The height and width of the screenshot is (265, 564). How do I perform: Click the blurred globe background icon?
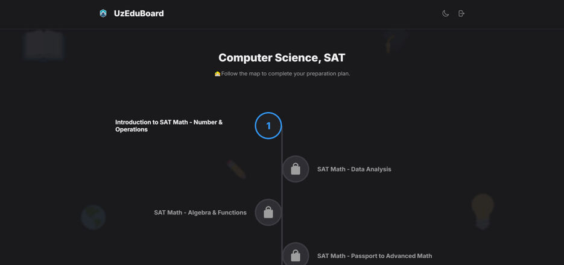(x=93, y=217)
